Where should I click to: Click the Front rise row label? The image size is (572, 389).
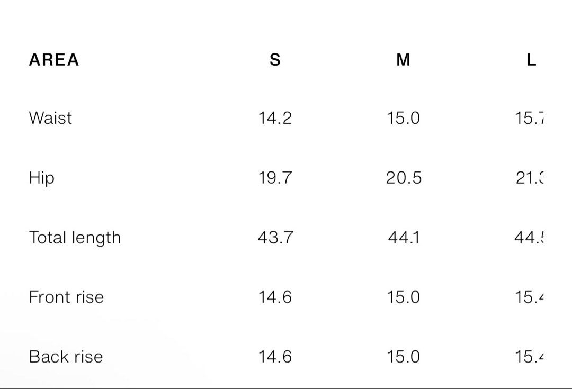pyautogui.click(x=66, y=297)
